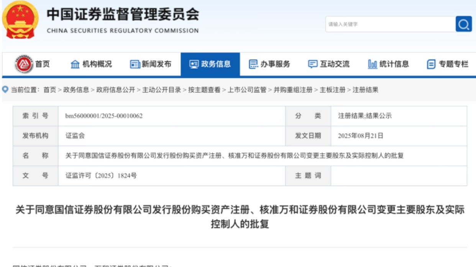Click the site title 中国证券监督管理委员会
The image size is (476, 267).
(x=123, y=15)
